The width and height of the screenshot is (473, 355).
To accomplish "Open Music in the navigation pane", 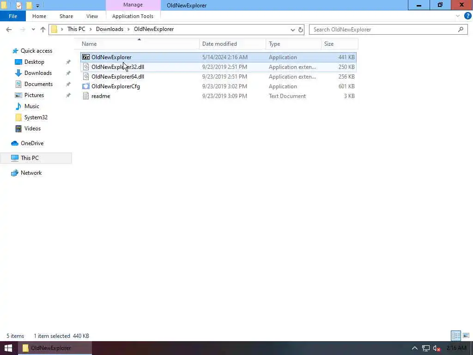I will (x=32, y=106).
